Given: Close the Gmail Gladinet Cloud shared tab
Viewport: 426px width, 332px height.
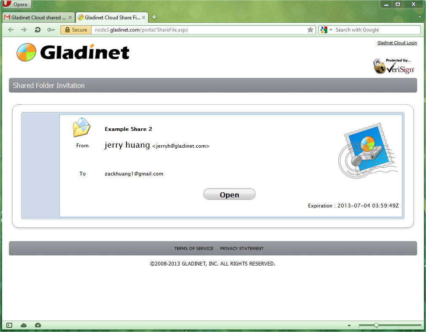Looking at the screenshot, I should pyautogui.click(x=70, y=18).
